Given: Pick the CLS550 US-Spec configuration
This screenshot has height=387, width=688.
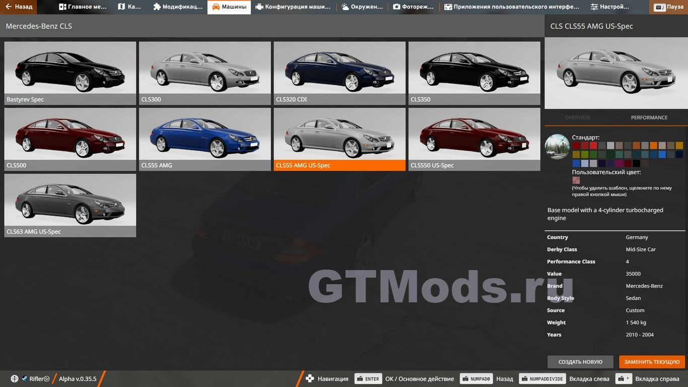Looking at the screenshot, I should click(x=474, y=139).
